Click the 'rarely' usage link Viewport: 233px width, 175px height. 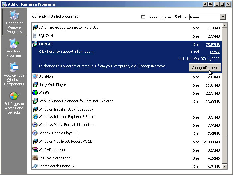tap(215, 52)
